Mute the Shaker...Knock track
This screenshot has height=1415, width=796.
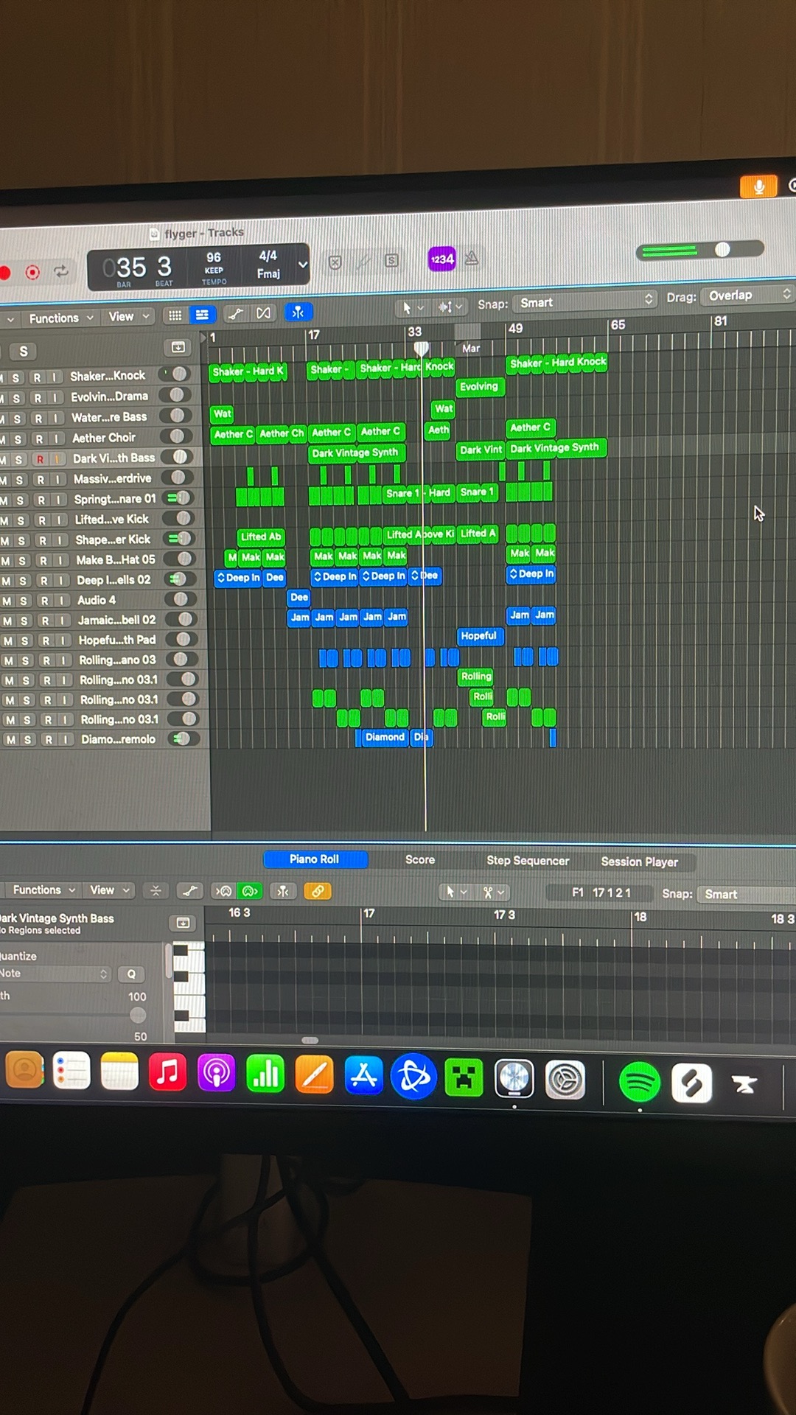[x=2, y=378]
